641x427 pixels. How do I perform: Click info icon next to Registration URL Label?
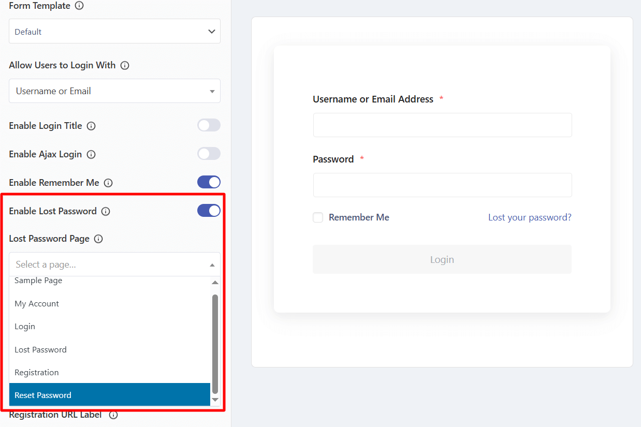point(113,415)
